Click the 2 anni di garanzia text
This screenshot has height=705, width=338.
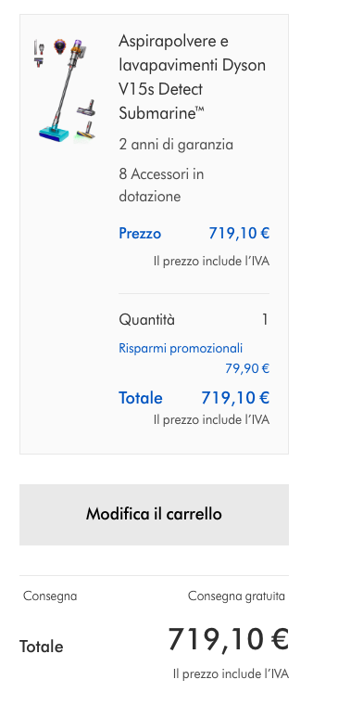176,146
